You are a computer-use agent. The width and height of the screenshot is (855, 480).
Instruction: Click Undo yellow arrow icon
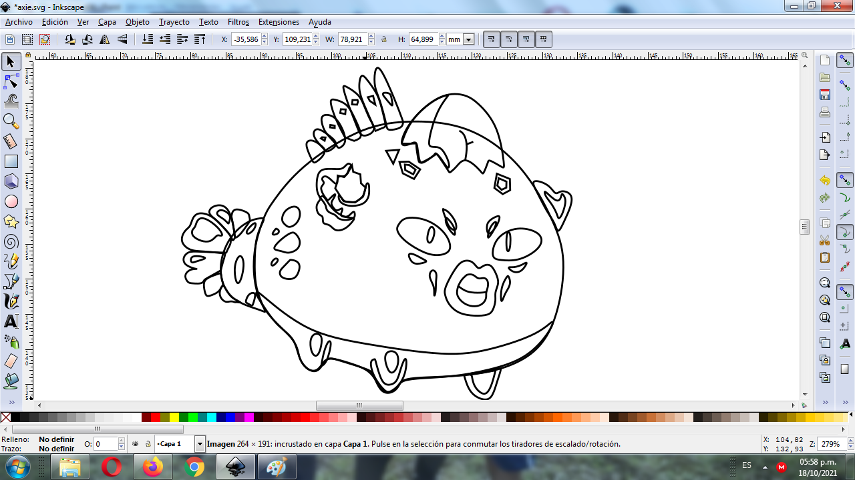coord(825,181)
